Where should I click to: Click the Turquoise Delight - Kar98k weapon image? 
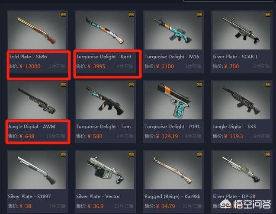click(x=105, y=30)
